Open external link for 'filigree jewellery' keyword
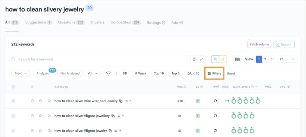The width and height of the screenshot is (306, 137). tap(122, 116)
